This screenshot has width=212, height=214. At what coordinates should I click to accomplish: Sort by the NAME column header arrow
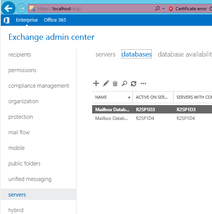coord(129,97)
